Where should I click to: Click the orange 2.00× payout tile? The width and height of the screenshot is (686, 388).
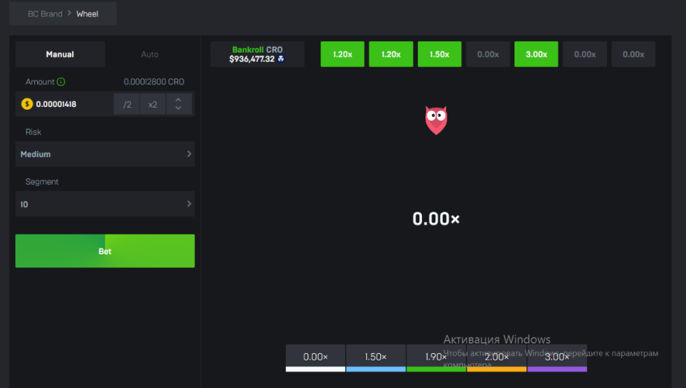(497, 357)
